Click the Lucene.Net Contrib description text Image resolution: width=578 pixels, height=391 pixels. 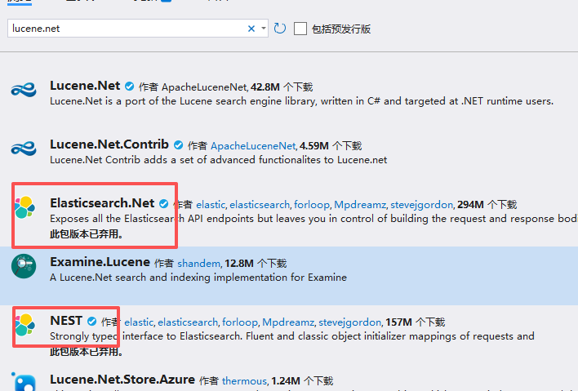[219, 160]
